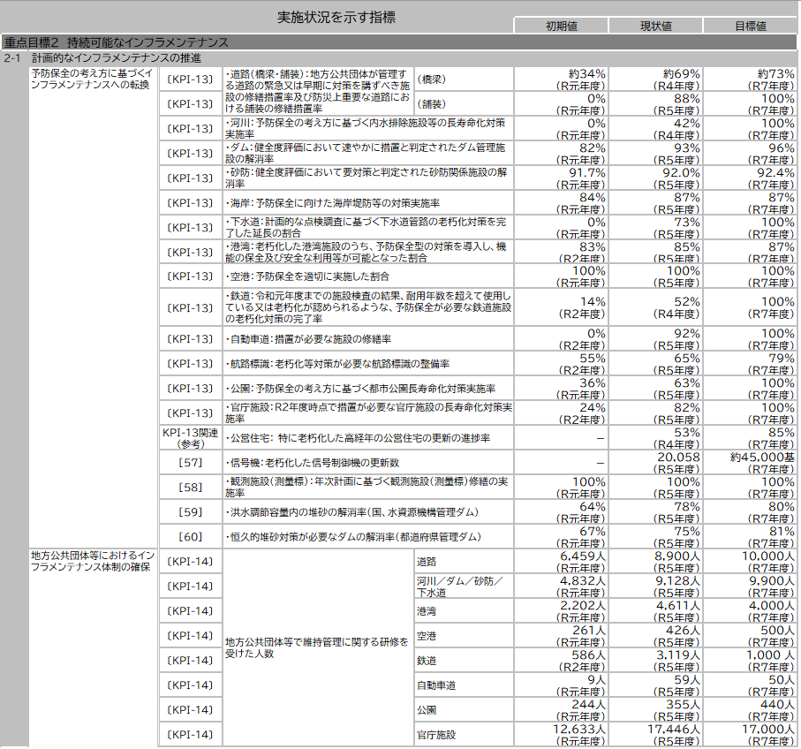Click the 96% target value for ダム
Screen dimensions: 801x749
click(x=750, y=154)
